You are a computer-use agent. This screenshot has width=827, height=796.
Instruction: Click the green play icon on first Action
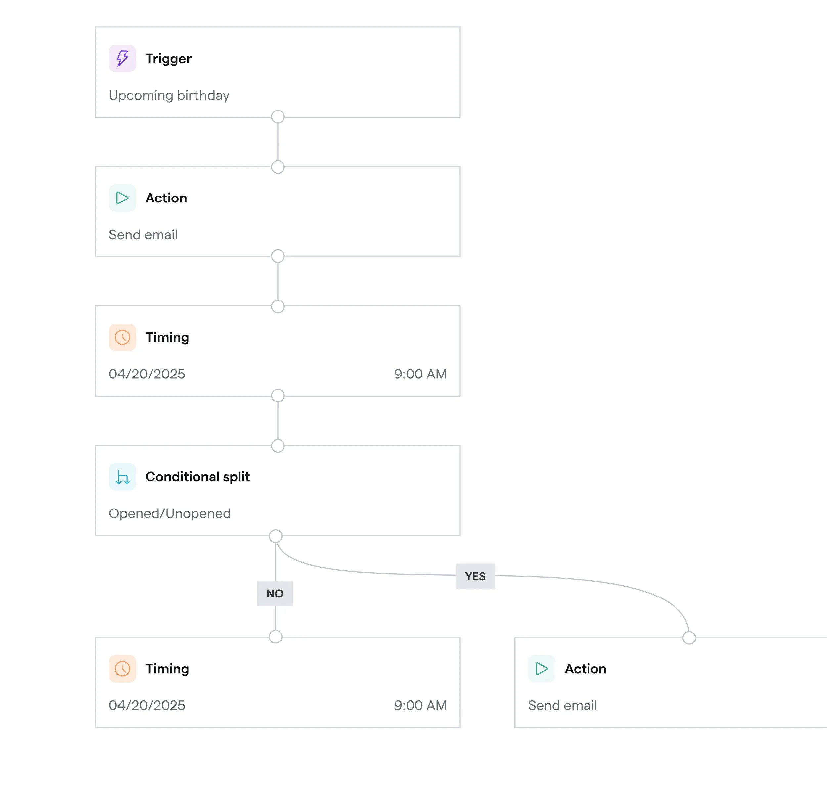pyautogui.click(x=122, y=198)
